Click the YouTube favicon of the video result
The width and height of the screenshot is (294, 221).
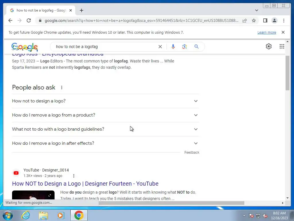point(16,173)
